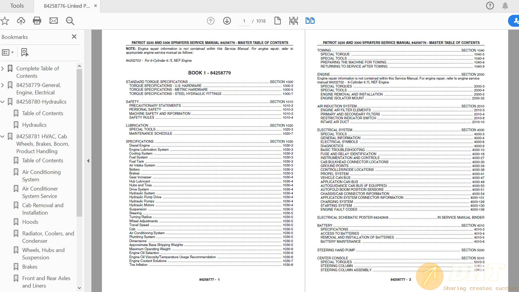Image resolution: width=519 pixels, height=292 pixels.
Task: Open Complete Table of Contents bookmark
Action: [38, 72]
